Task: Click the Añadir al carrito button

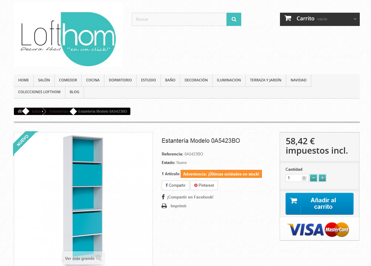Action: (320, 203)
